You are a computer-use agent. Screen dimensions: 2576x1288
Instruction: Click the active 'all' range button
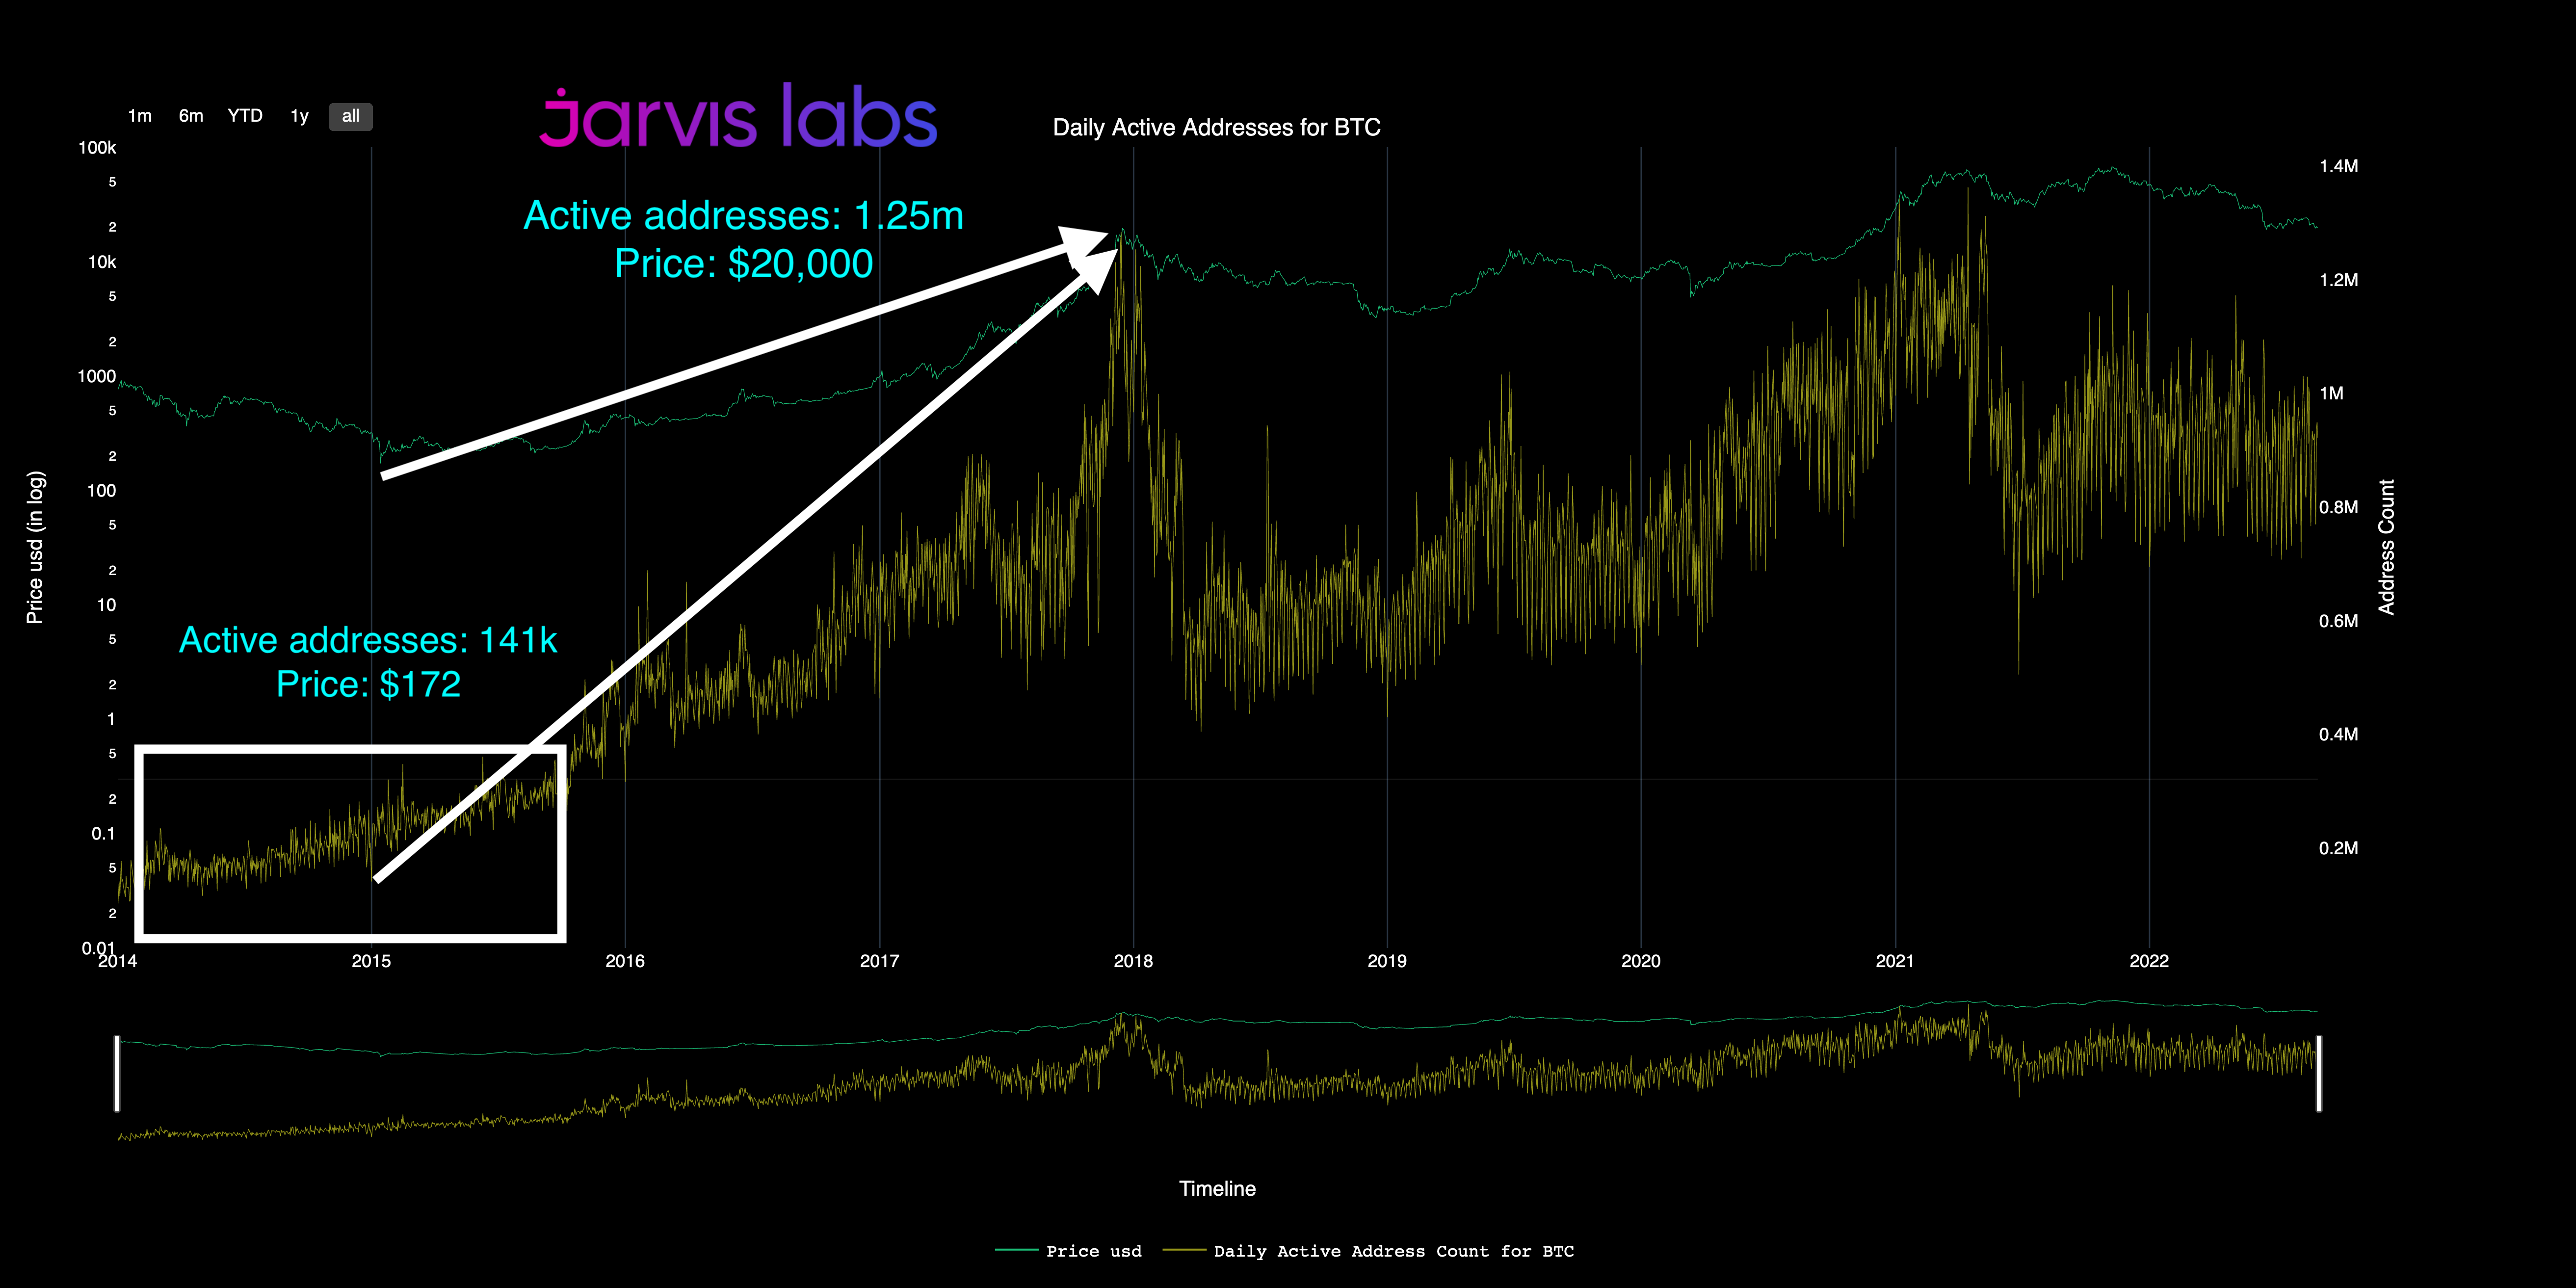coord(350,116)
